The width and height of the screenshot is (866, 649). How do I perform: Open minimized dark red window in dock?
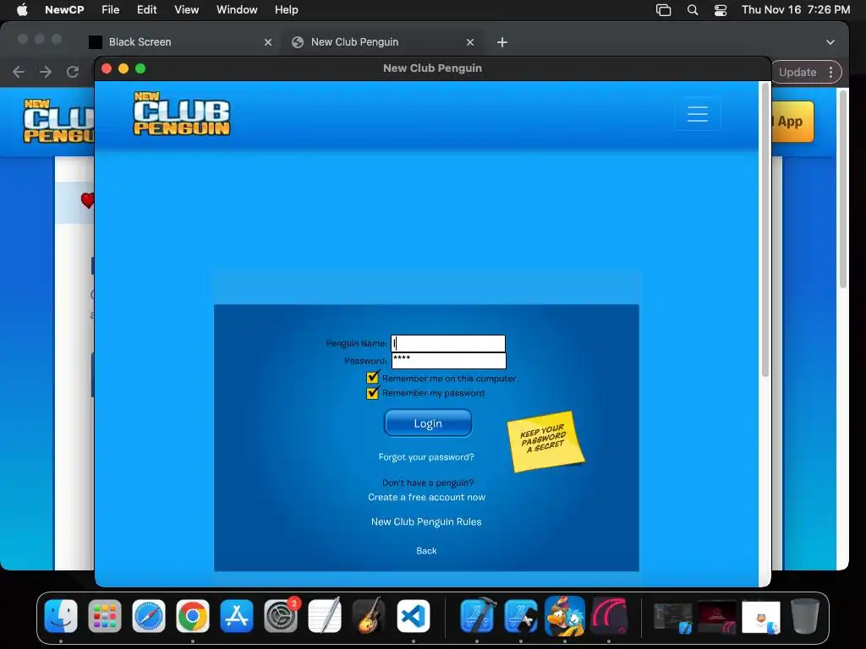click(x=717, y=618)
